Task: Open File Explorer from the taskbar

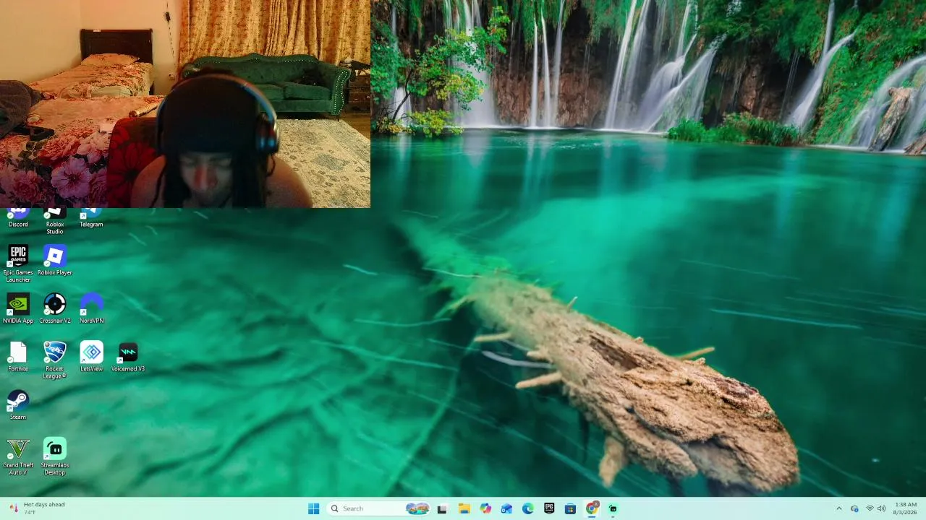Action: point(464,508)
